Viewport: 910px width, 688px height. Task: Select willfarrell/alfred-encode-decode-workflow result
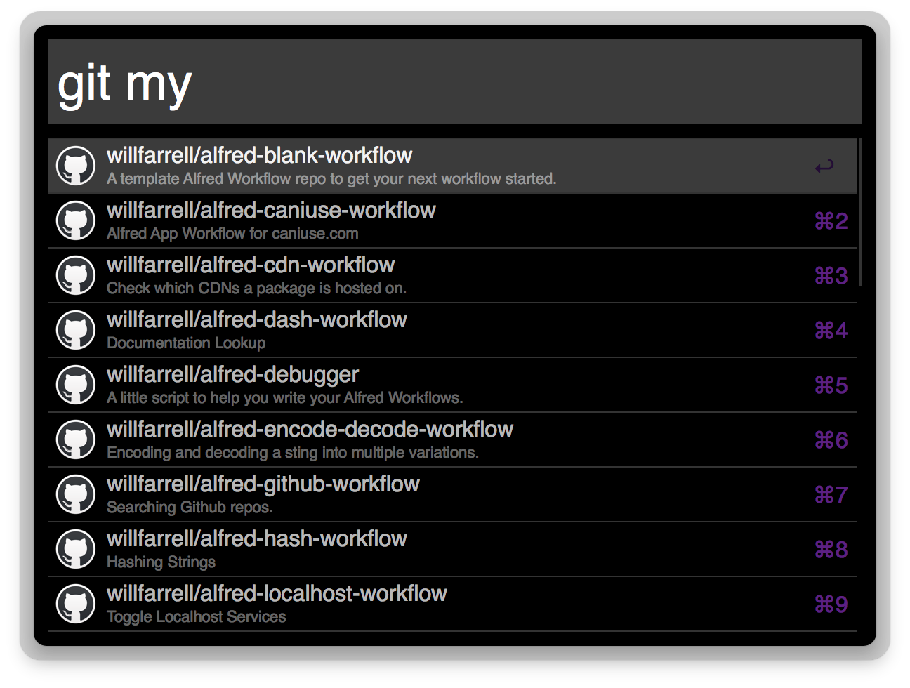452,439
